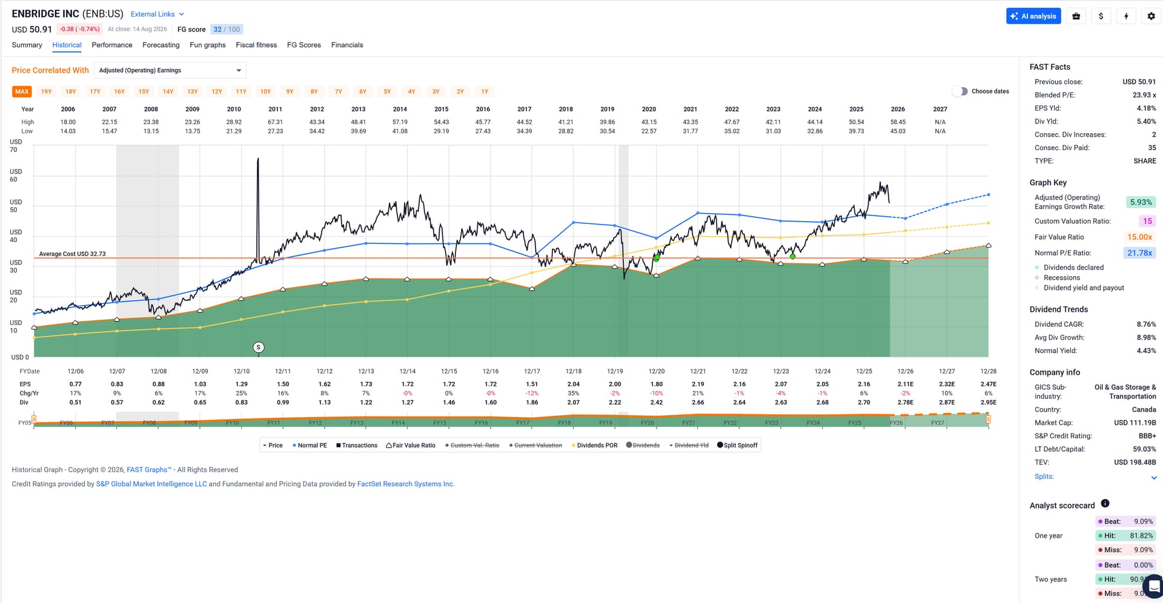Click the Earnings Growth Rate 5.93% swatch
The width and height of the screenshot is (1163, 603).
(x=1141, y=202)
